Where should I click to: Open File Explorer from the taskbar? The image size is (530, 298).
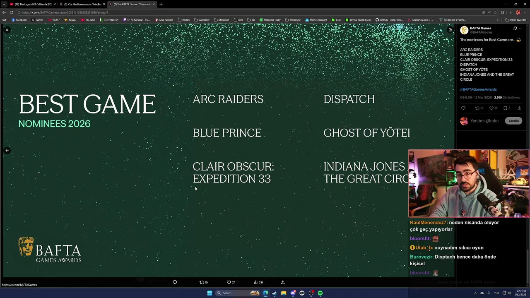click(284, 293)
